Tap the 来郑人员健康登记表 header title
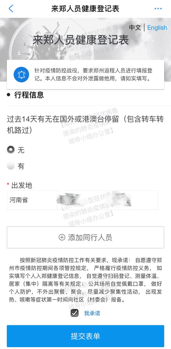The image size is (171, 349). 85,9
